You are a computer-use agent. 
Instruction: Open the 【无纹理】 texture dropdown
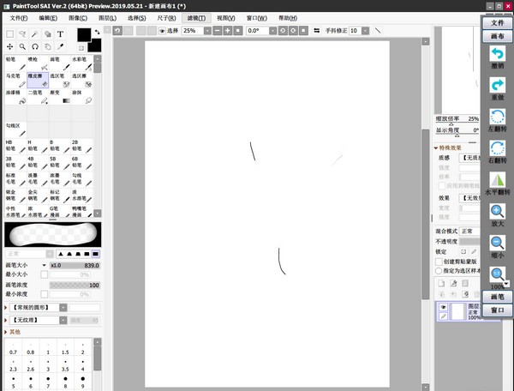tap(63, 320)
